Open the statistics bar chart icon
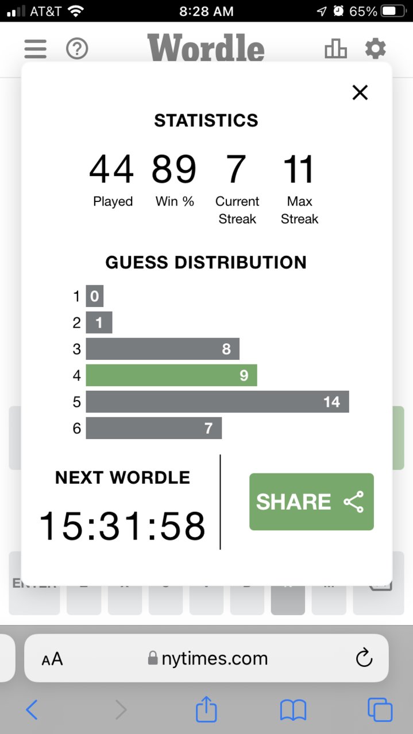This screenshot has width=413, height=734. 336,49
